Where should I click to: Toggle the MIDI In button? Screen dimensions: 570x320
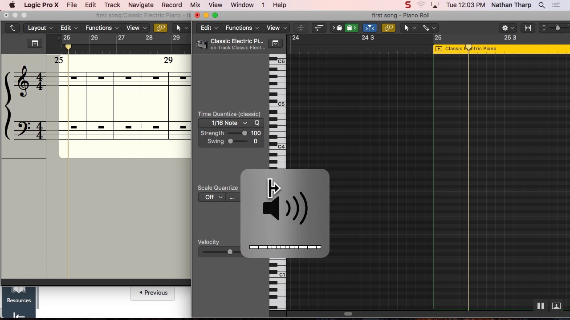point(337,28)
